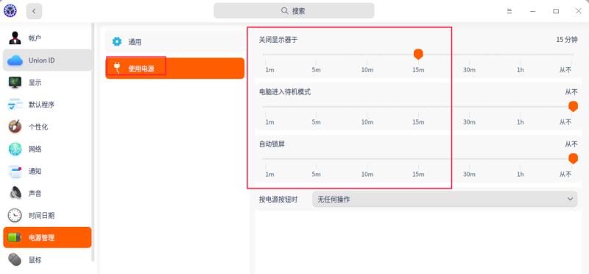The width and height of the screenshot is (589, 274).
Task: Set 电脑进入待机模式 slider to 30m
Action: click(469, 122)
